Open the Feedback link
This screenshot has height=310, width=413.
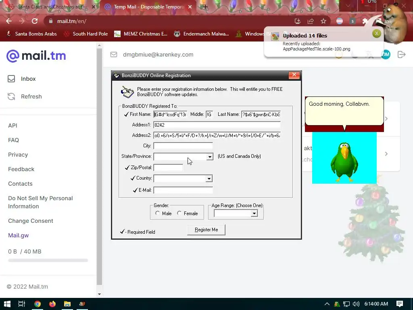pos(21,169)
